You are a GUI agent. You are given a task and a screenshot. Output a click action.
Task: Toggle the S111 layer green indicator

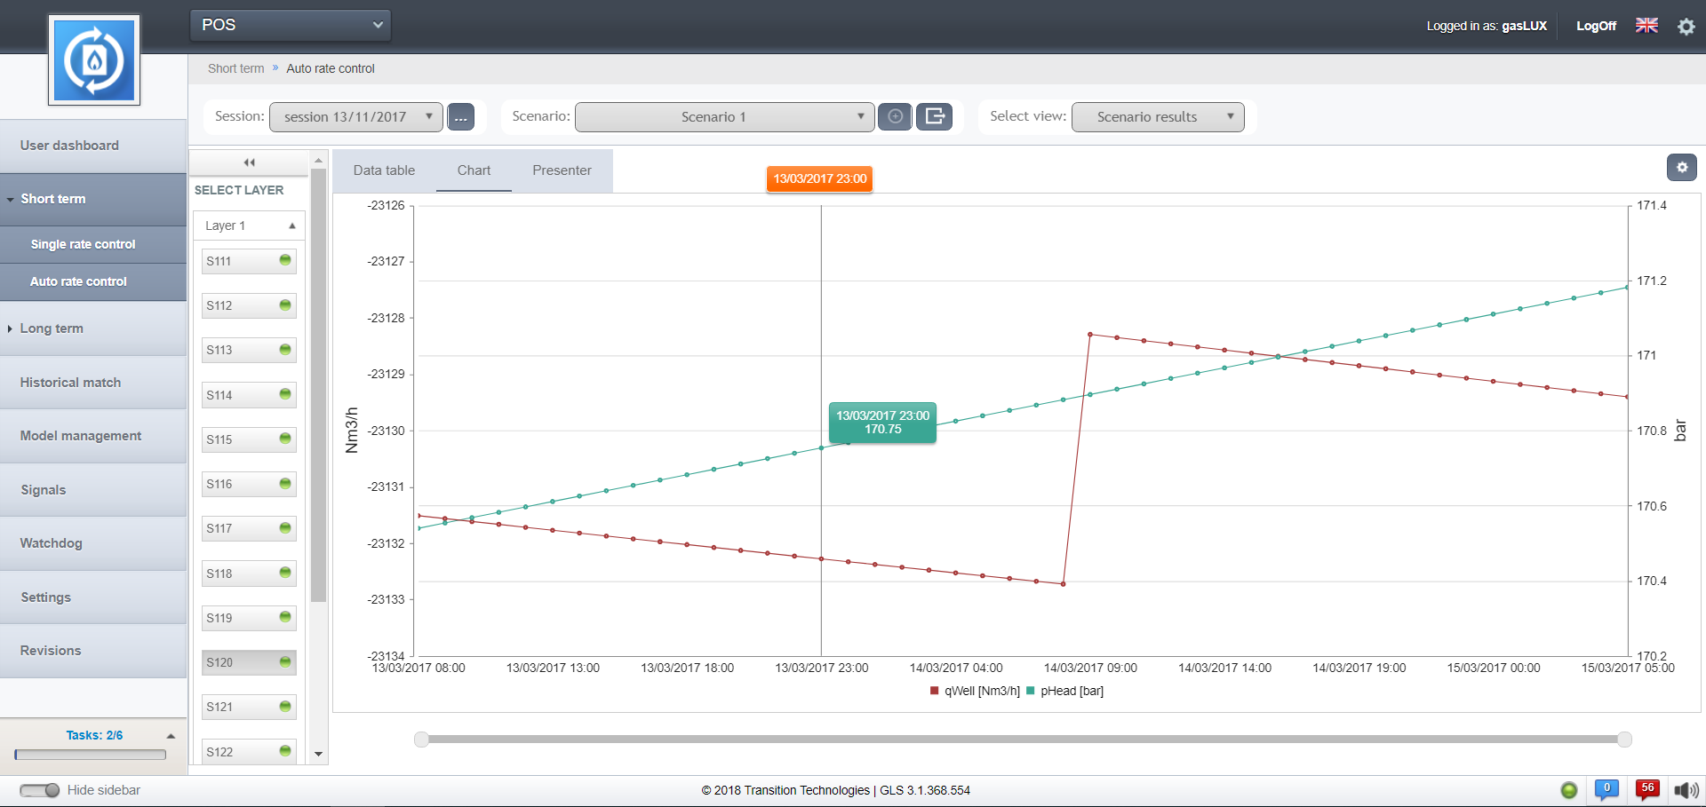pyautogui.click(x=285, y=260)
